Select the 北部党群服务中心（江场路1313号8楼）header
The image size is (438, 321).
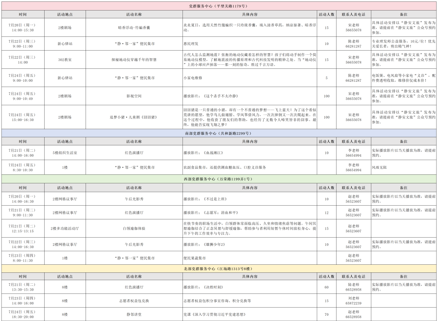click(219, 268)
